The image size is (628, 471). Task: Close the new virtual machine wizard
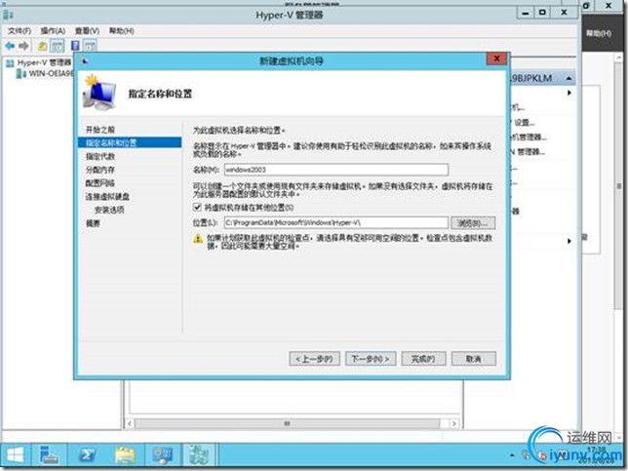tap(496, 59)
